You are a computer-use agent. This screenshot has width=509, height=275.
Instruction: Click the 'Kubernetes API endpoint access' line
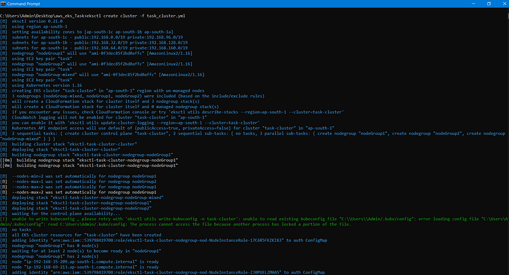(173, 128)
